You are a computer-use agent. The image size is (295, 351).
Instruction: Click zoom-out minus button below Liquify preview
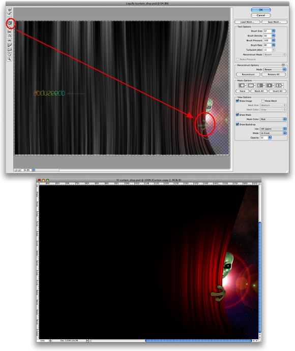(x=15, y=170)
